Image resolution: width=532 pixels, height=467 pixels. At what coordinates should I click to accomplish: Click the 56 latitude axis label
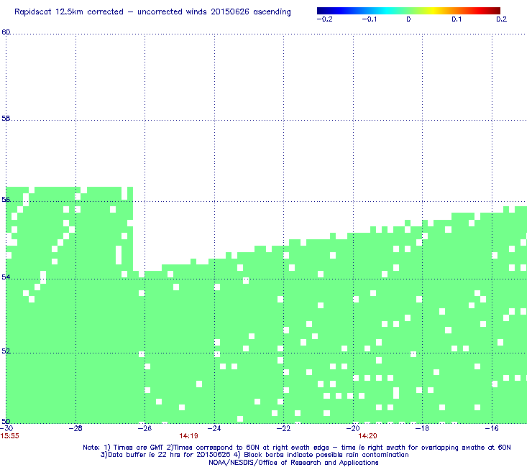click(x=6, y=200)
